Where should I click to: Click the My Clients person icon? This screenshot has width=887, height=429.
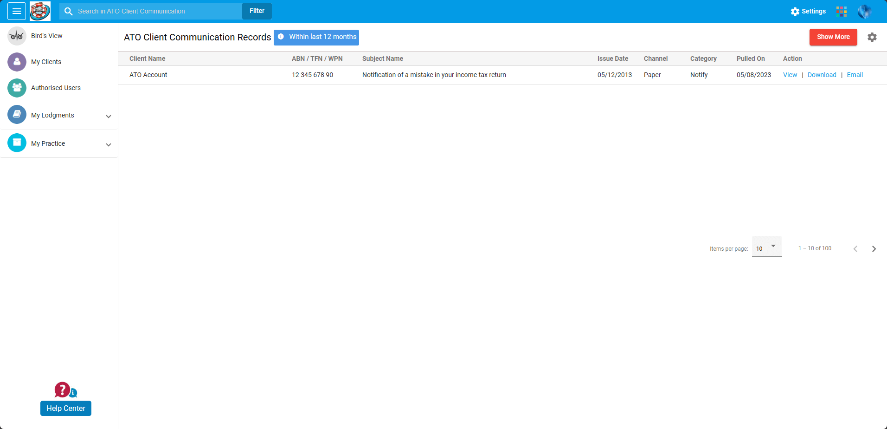17,62
